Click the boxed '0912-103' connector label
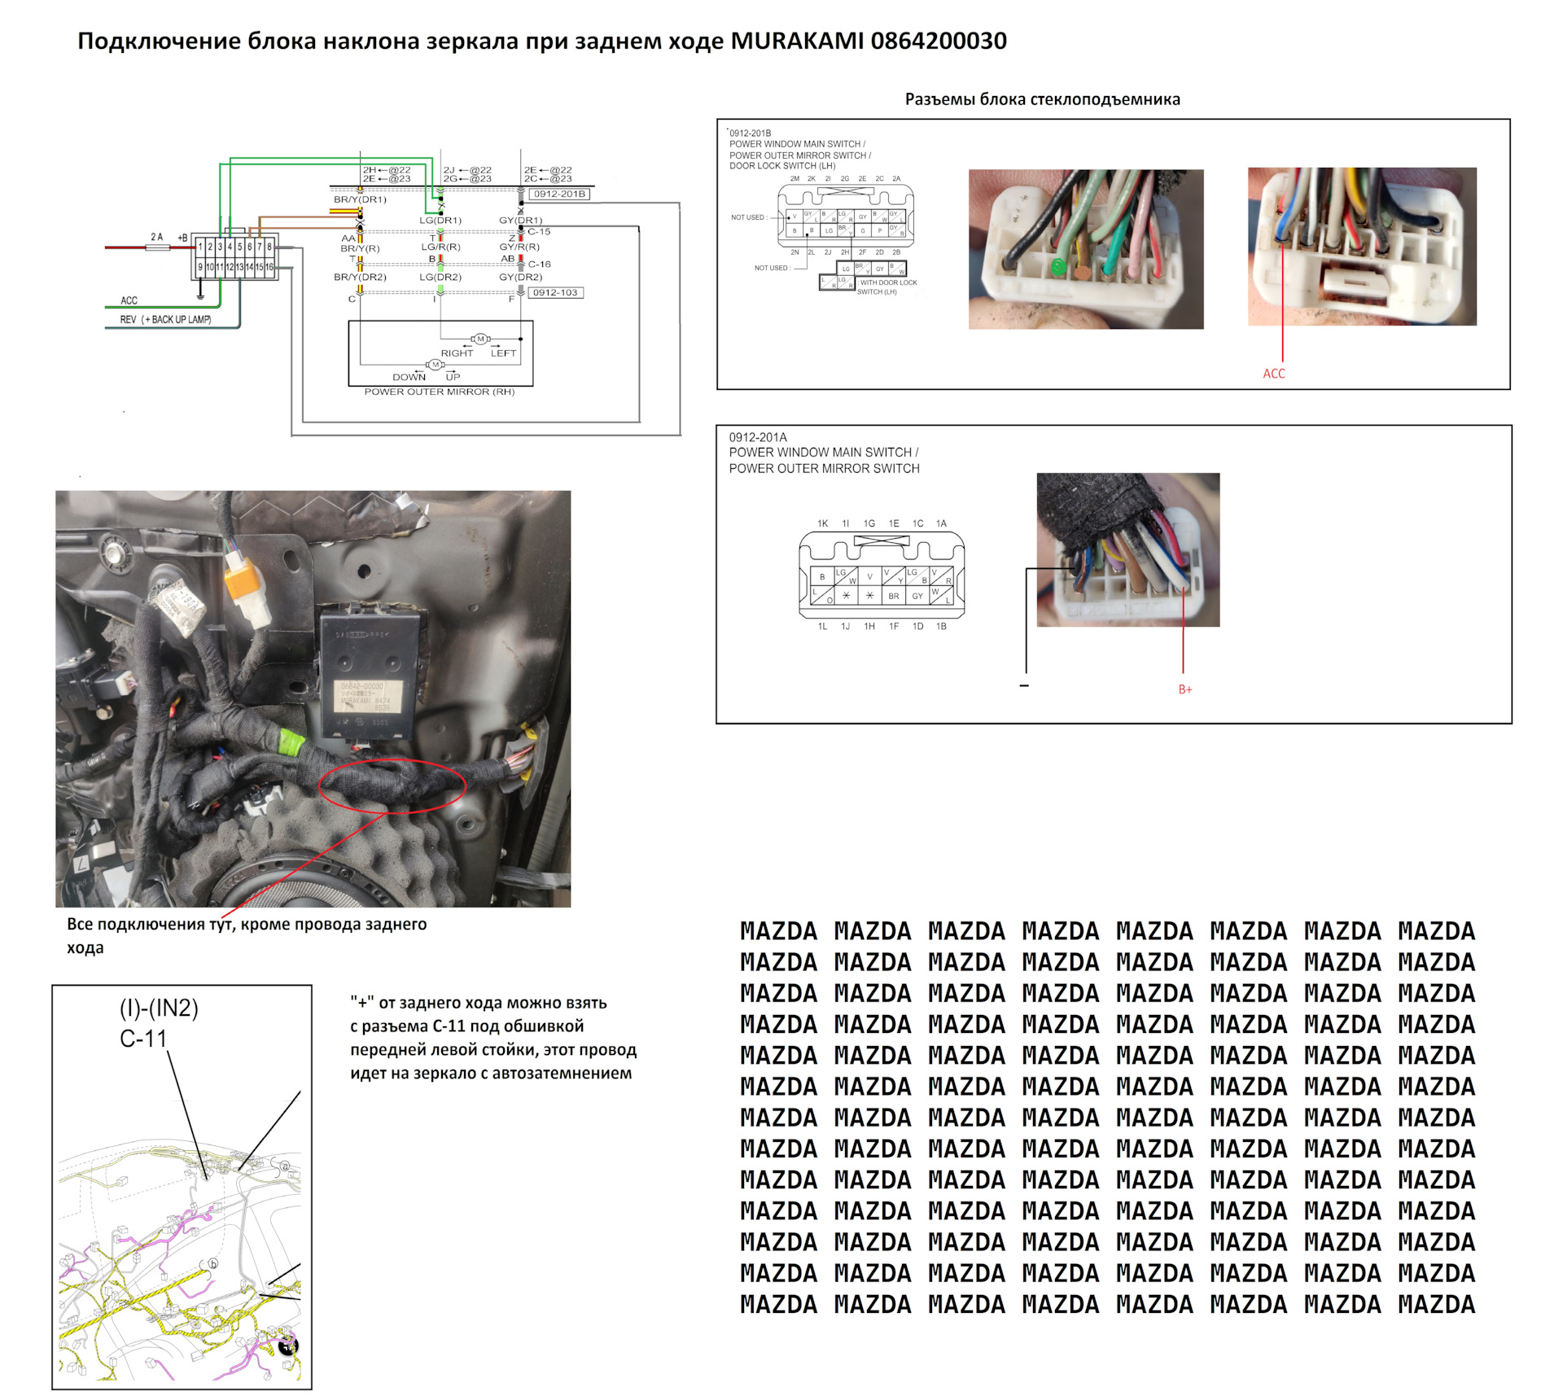This screenshot has height=1400, width=1563. [556, 293]
